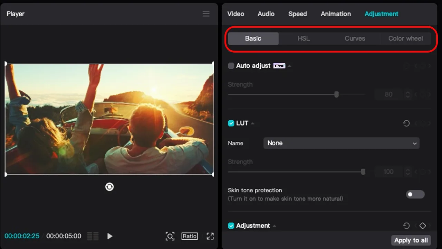Open the Player panel hamburger menu
Viewport: 442px width, 249px height.
pos(206,14)
